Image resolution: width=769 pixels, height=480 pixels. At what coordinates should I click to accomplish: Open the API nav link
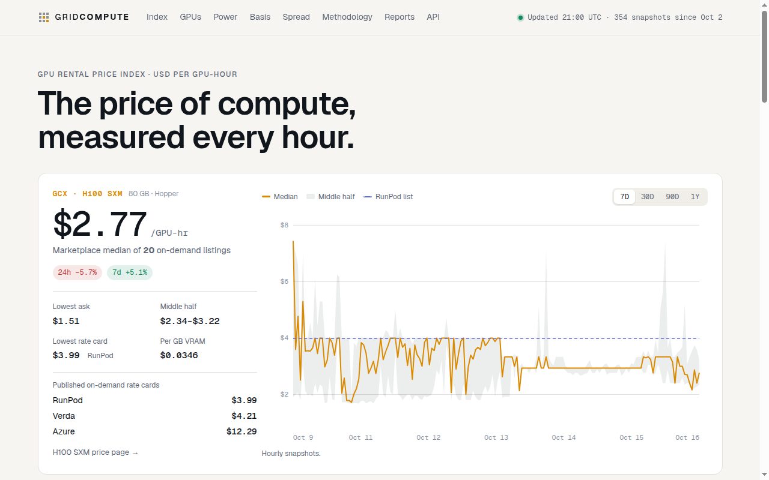(433, 17)
